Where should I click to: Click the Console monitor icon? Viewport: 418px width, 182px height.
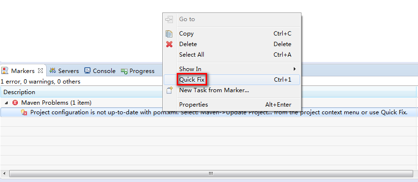[87, 71]
